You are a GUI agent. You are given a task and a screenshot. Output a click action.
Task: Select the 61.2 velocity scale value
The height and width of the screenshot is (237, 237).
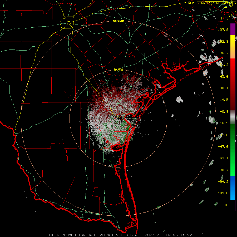point(224,65)
